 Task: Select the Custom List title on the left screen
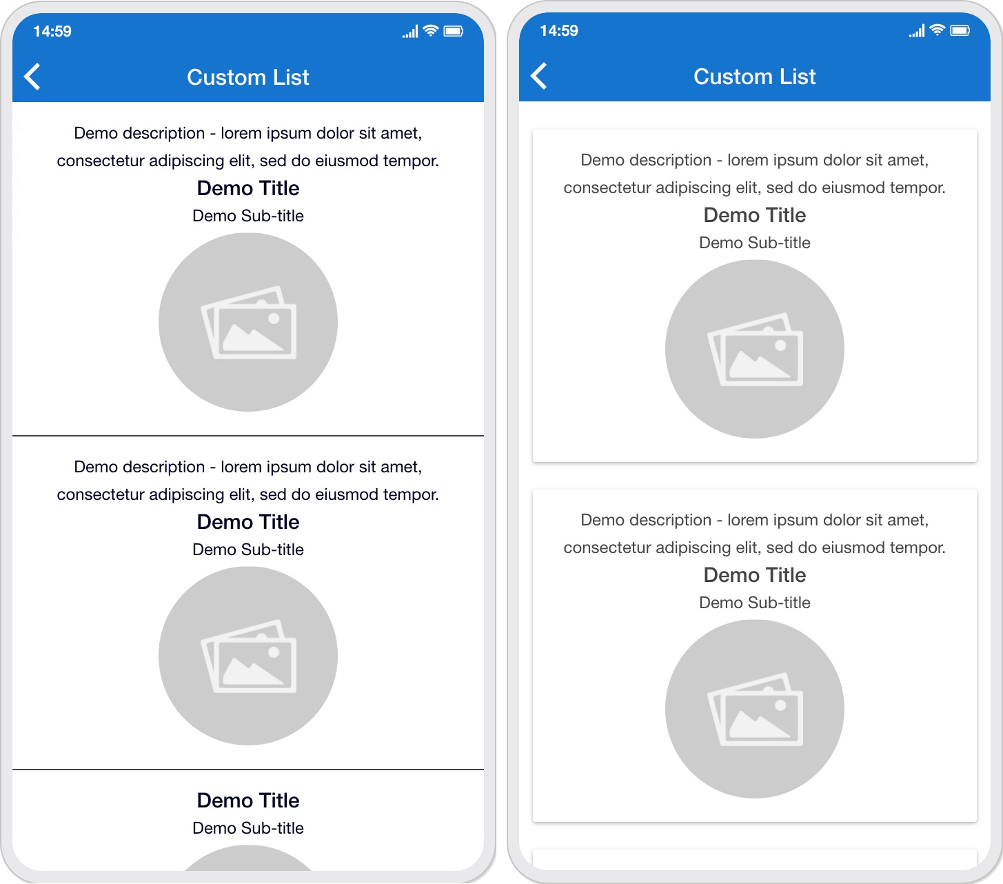tap(248, 77)
